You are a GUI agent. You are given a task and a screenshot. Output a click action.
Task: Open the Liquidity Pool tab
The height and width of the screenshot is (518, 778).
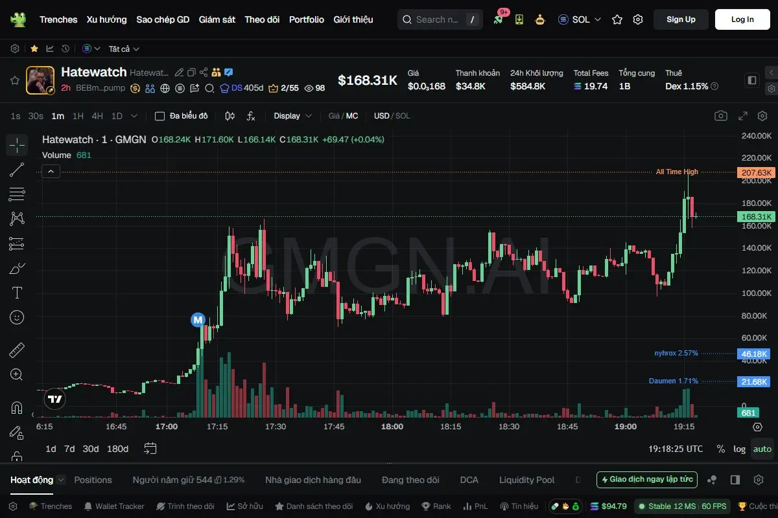click(x=526, y=480)
